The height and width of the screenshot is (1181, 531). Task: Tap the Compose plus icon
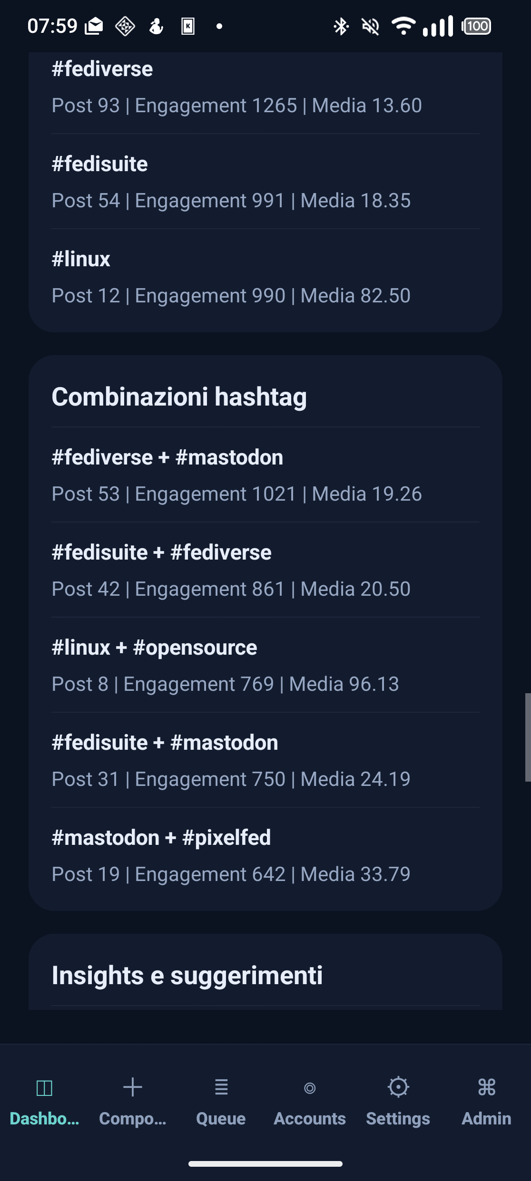point(133,1087)
